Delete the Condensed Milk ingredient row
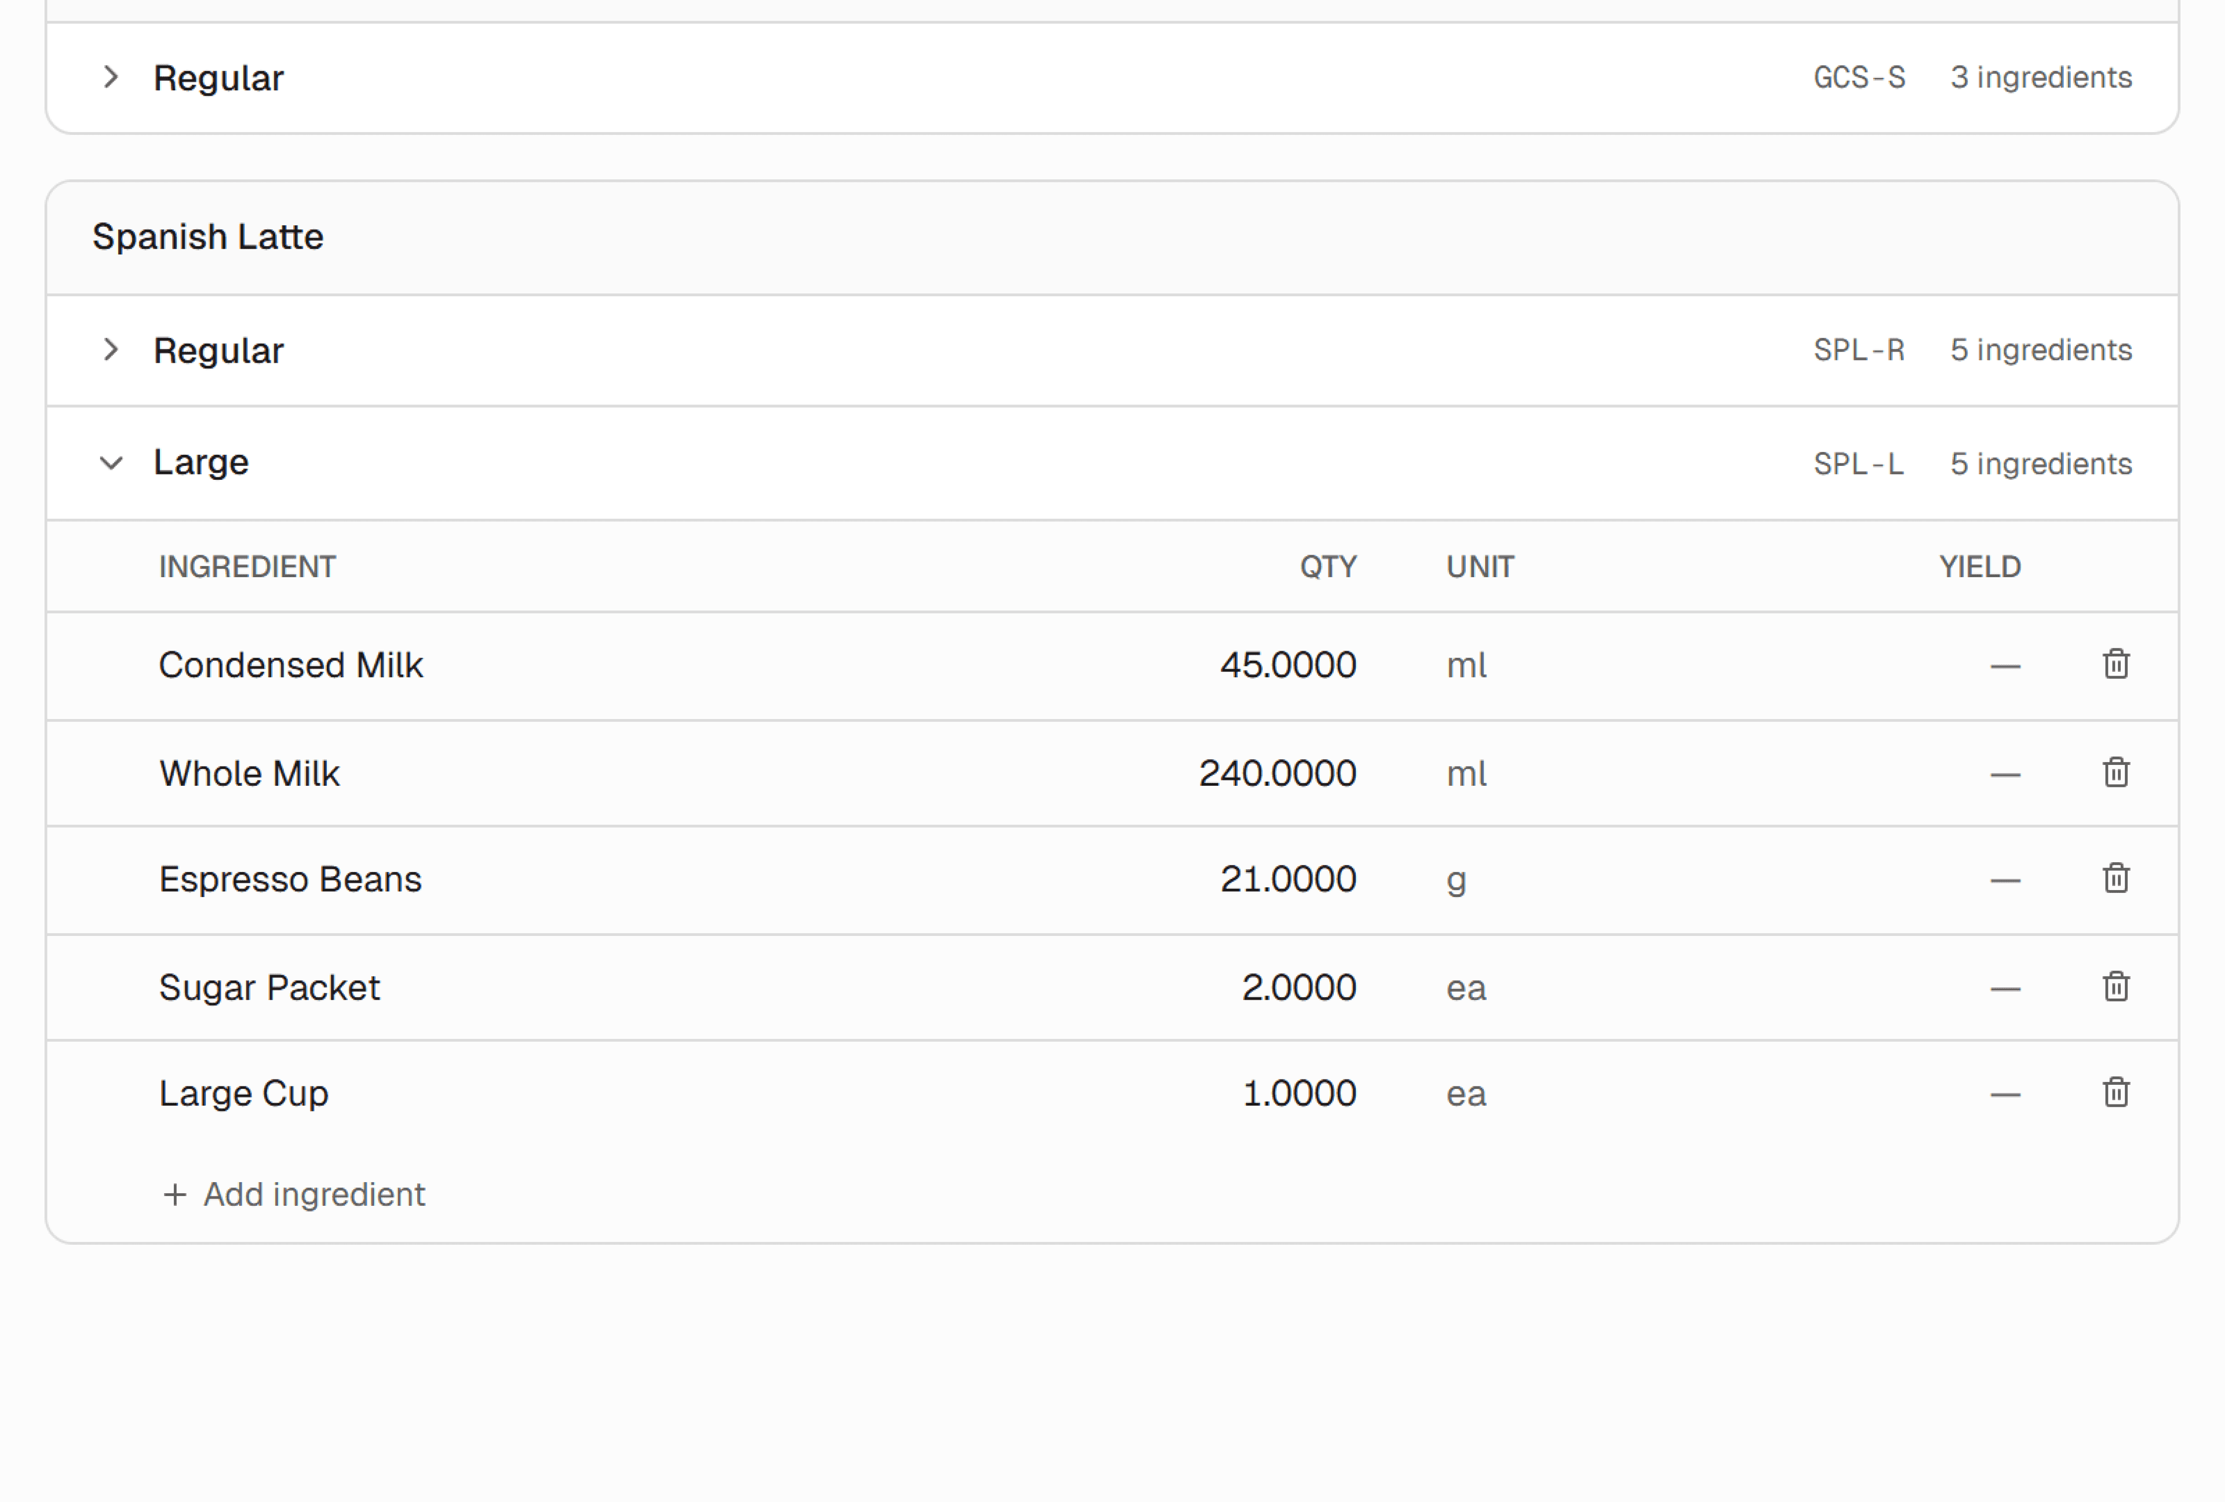This screenshot has width=2225, height=1502. [2116, 663]
